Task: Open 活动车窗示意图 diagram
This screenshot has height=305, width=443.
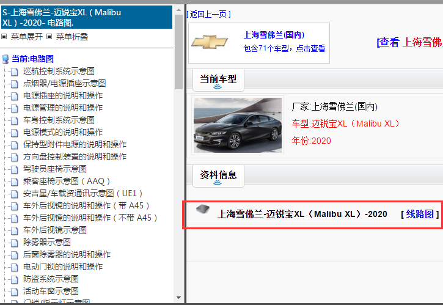Action: 51,291
